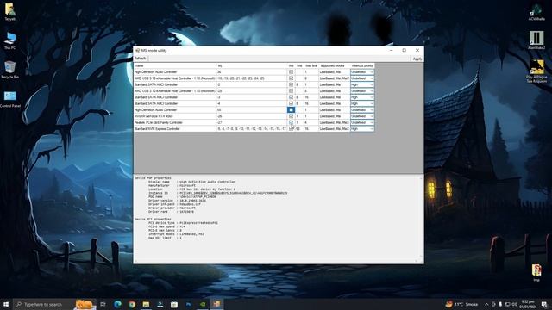Select the Realtek PCIe GbE Family Controller name
Screen dimensions: 552x310
pos(159,122)
